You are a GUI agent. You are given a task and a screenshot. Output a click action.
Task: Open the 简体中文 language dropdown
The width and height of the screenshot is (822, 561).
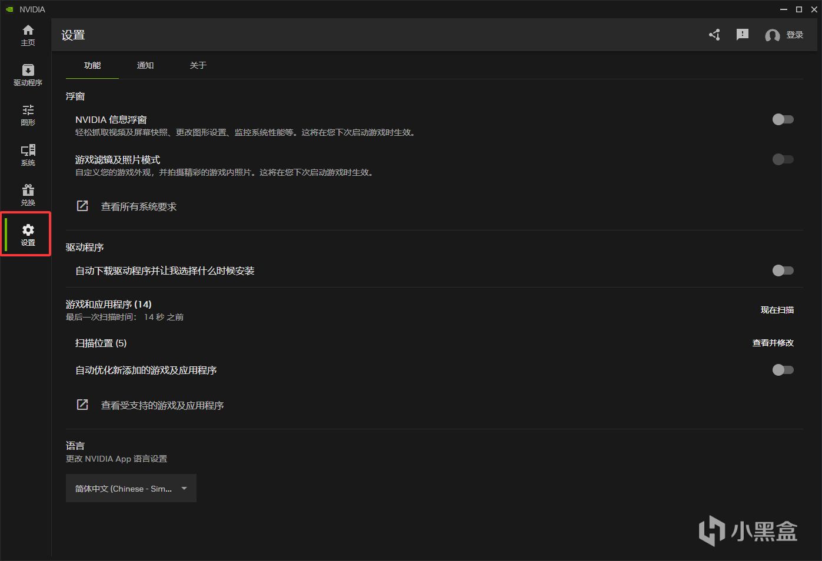[131, 488]
